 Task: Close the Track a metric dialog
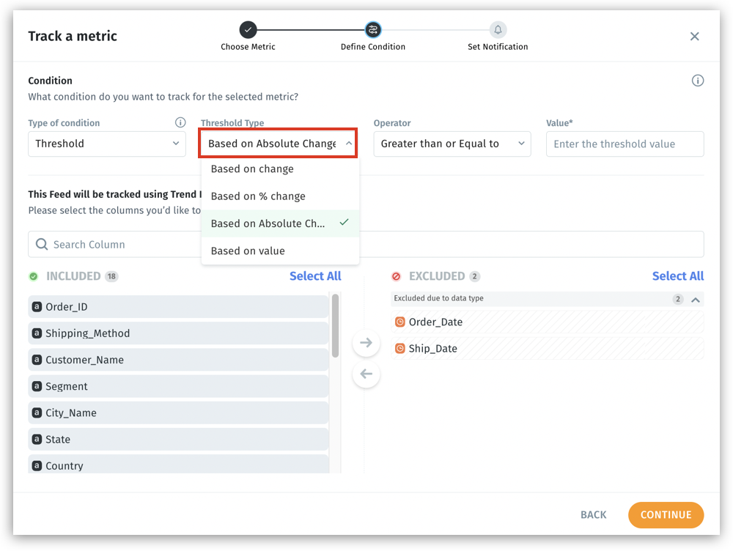[x=694, y=37]
